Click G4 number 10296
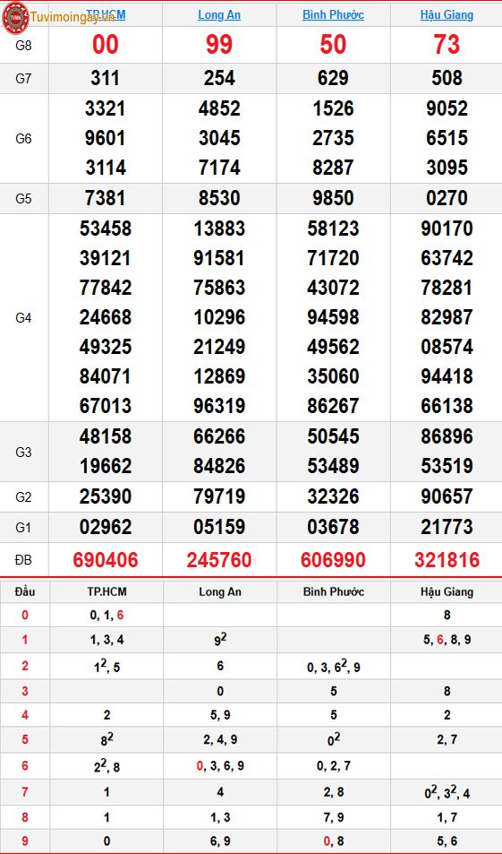The width and height of the screenshot is (502, 854). point(219,317)
